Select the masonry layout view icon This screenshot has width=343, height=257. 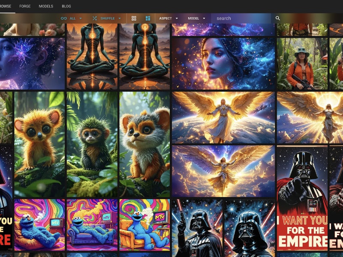(x=147, y=18)
